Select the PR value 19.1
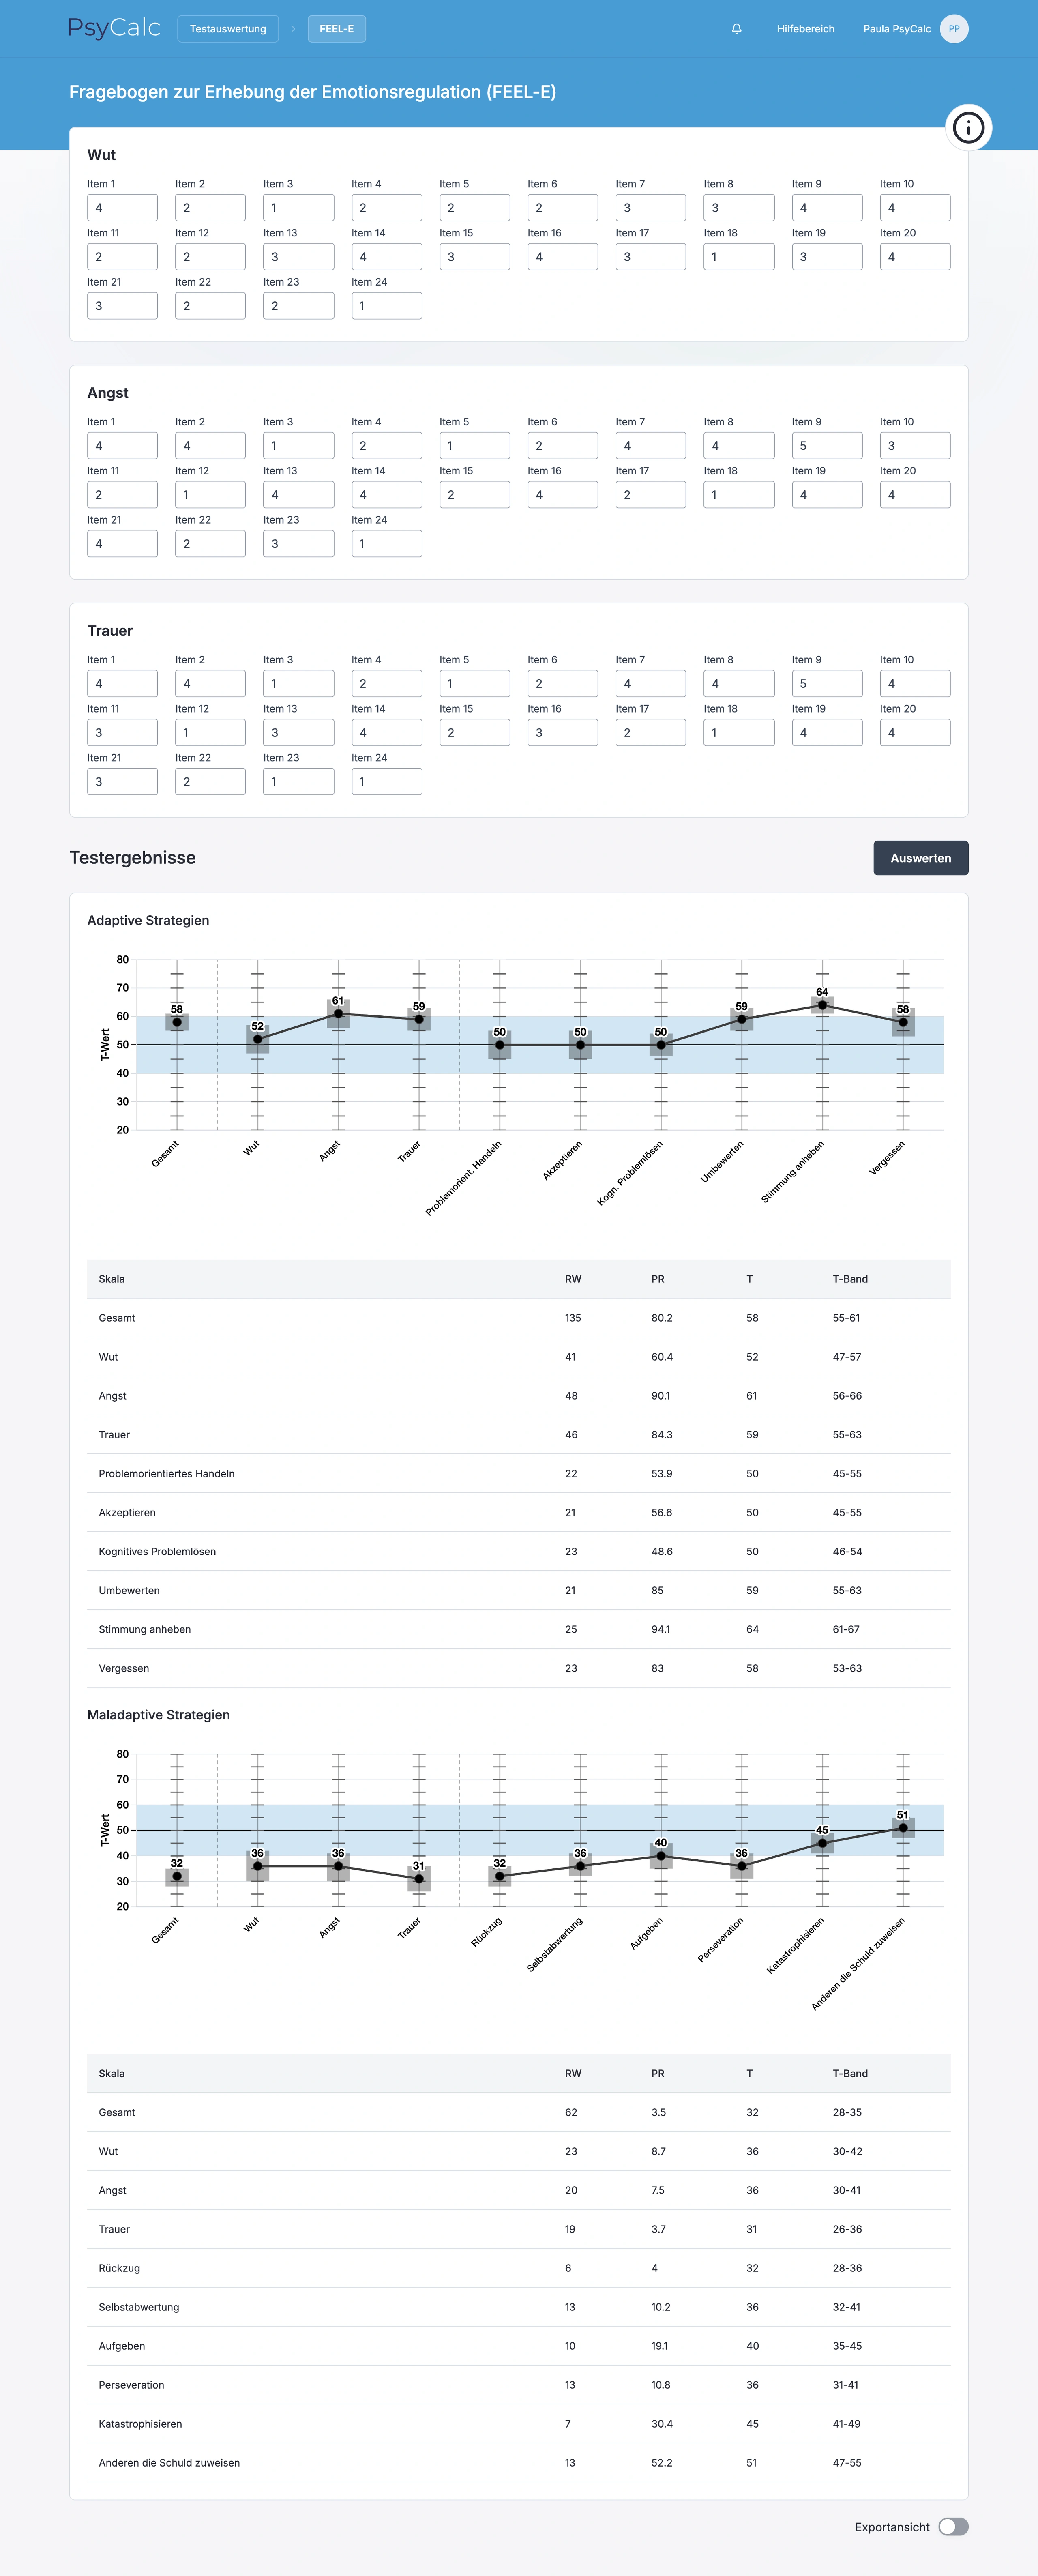The width and height of the screenshot is (1038, 2576). tap(660, 2347)
